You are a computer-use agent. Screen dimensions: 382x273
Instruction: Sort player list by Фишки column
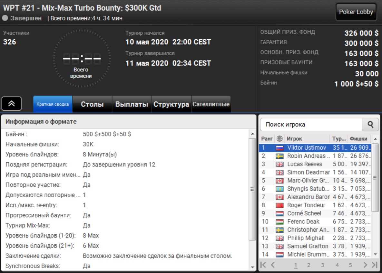[358, 139]
